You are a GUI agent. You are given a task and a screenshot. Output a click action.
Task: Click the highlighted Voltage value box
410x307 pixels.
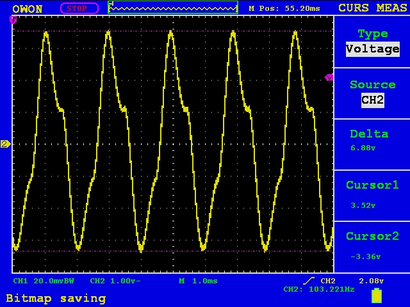[372, 49]
